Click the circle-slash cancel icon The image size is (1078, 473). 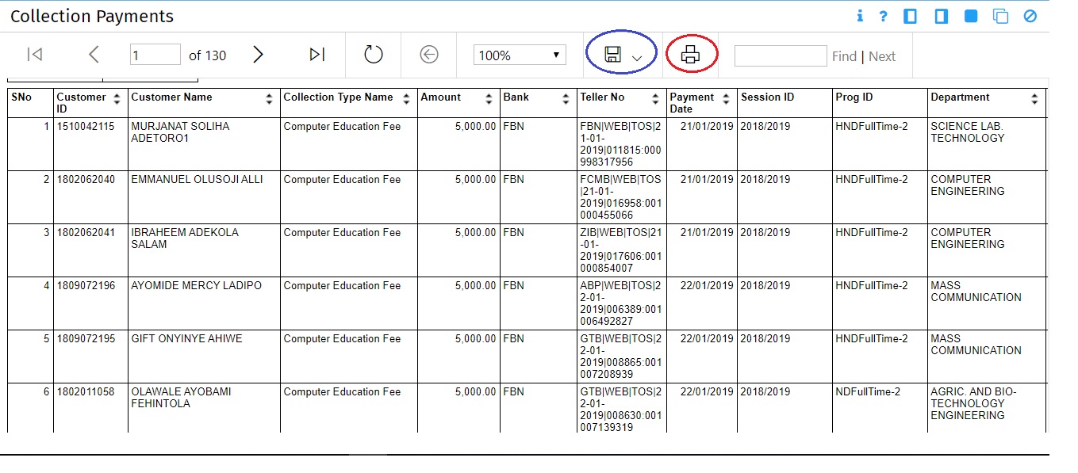tap(1030, 16)
